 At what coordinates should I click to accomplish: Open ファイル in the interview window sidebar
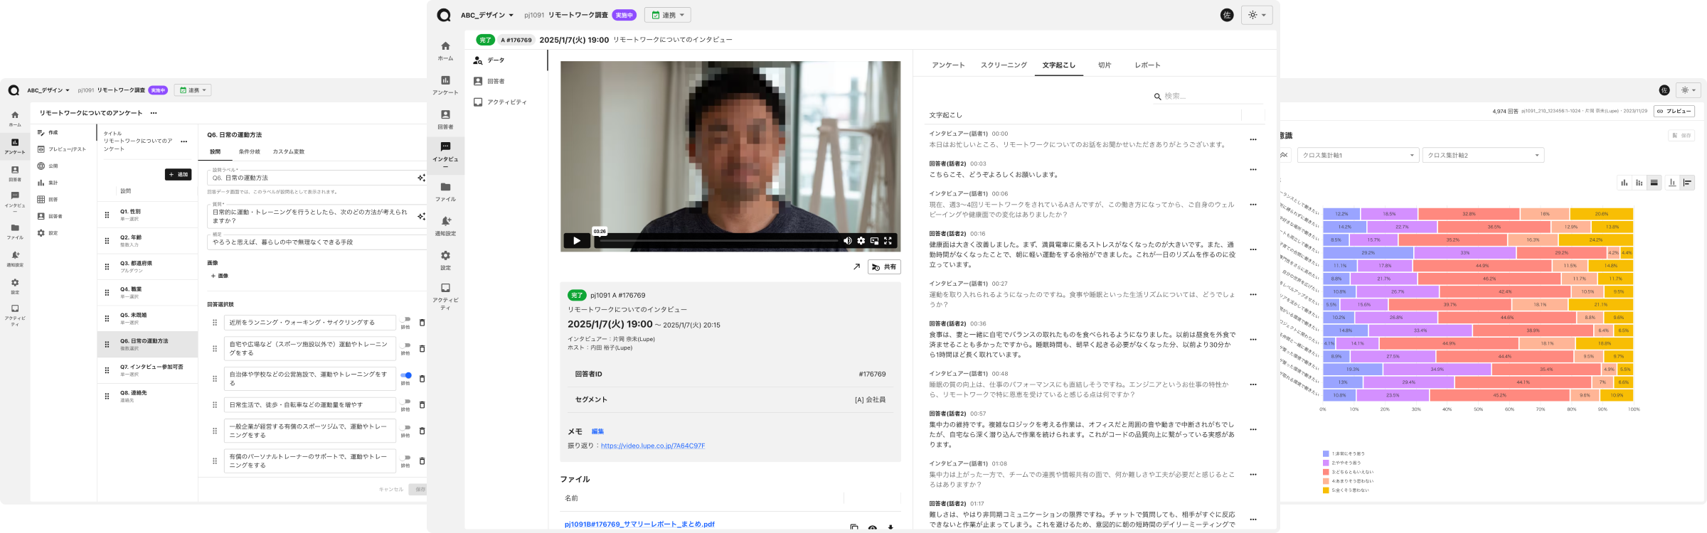pyautogui.click(x=445, y=192)
